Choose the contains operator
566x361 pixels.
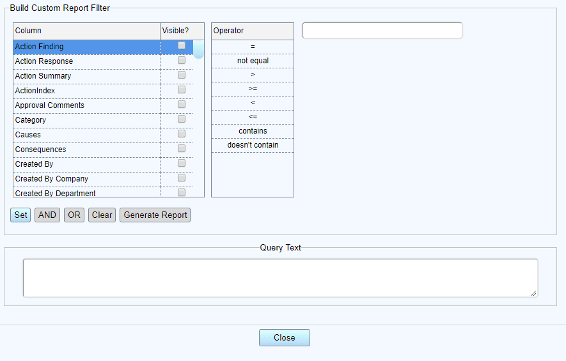pos(253,131)
